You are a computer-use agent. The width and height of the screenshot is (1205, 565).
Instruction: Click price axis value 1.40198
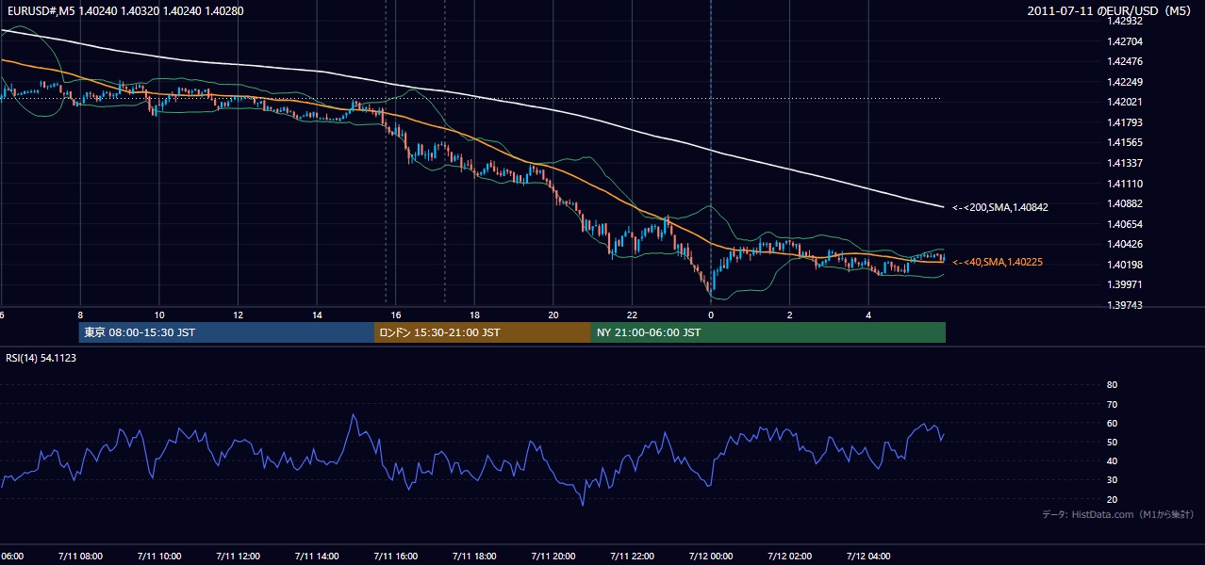coord(1125,265)
